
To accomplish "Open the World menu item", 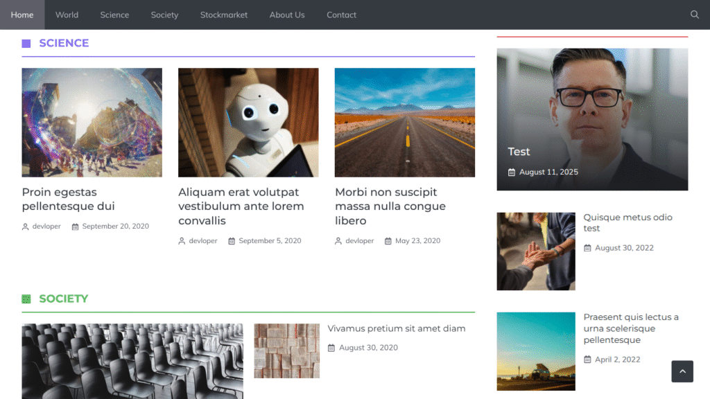I will (x=67, y=15).
